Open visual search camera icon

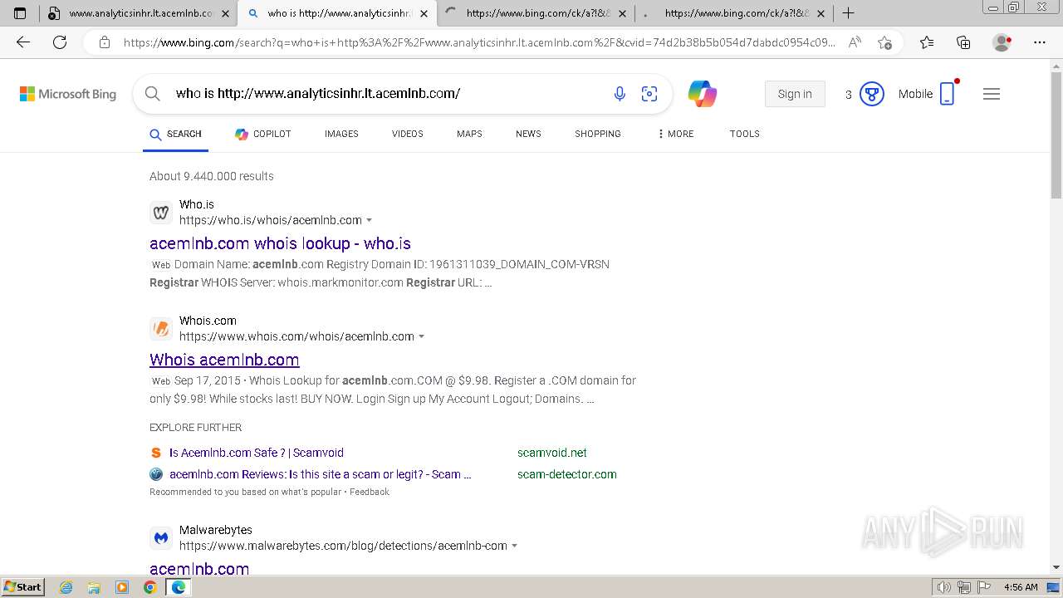[x=649, y=94]
